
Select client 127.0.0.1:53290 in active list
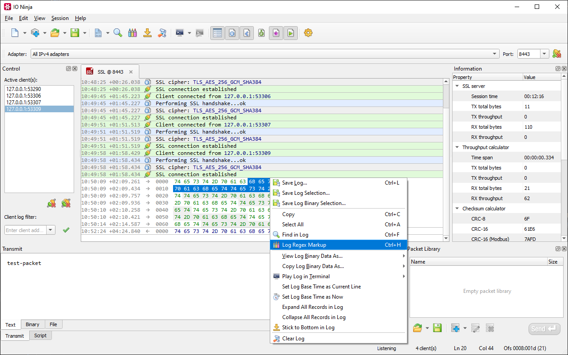39,89
